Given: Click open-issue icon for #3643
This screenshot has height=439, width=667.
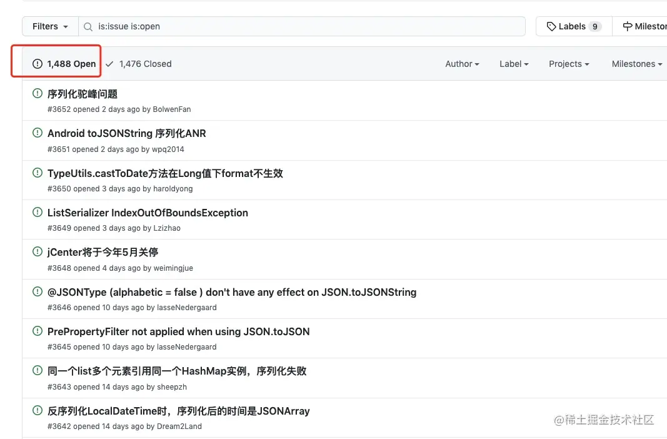Looking at the screenshot, I should 38,370.
